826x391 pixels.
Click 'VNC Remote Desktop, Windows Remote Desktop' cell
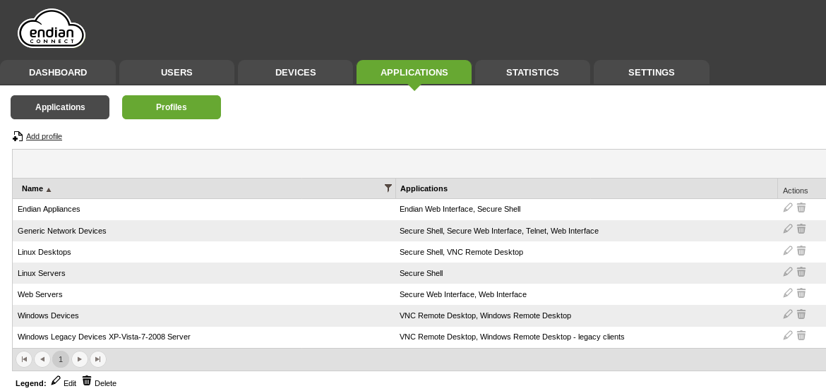click(586, 315)
